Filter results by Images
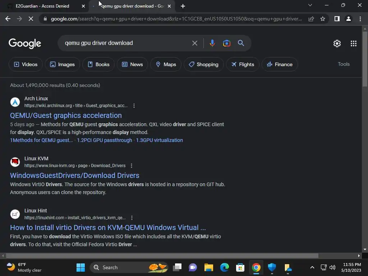Viewport: 368px width, 276px height. (63, 64)
